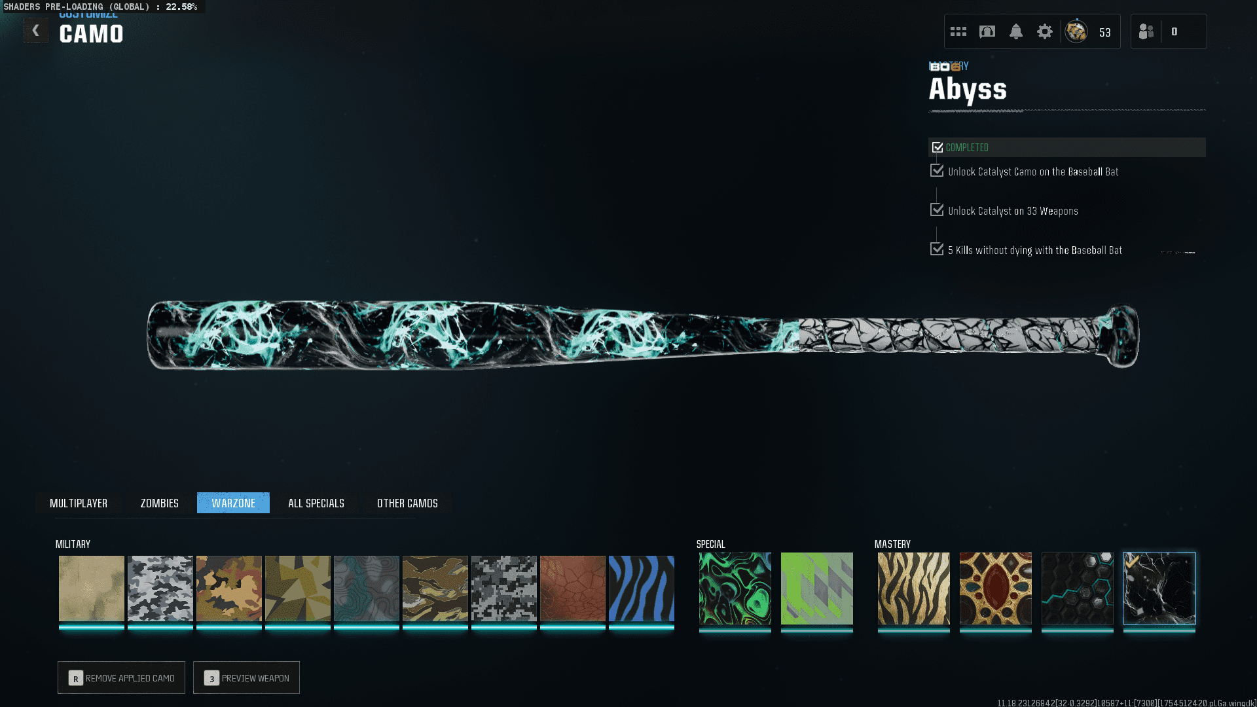1257x707 pixels.
Task: Open the headset icon in top bar
Action: [987, 31]
